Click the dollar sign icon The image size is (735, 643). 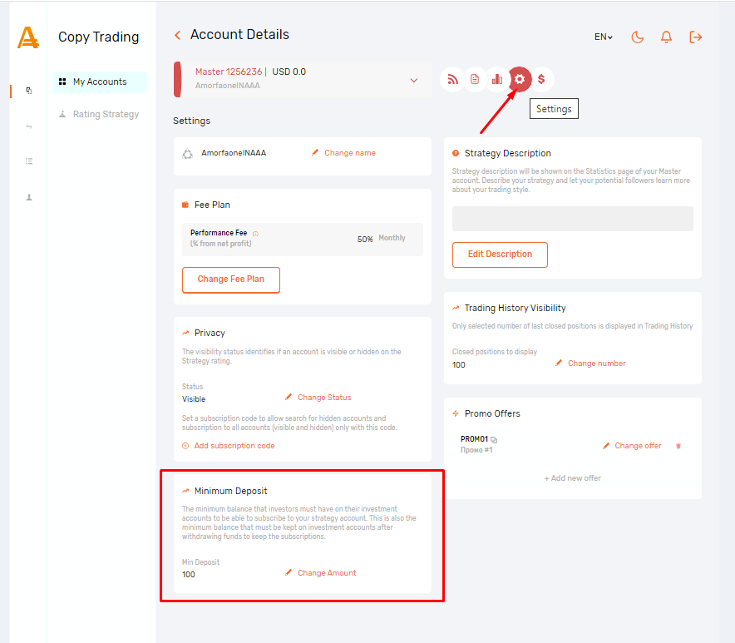point(541,79)
